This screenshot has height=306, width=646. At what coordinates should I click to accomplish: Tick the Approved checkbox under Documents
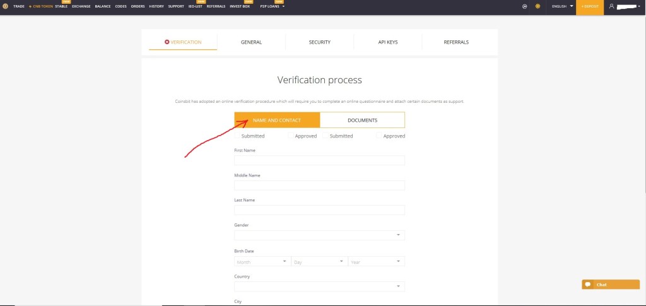point(379,136)
